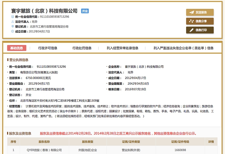Click shareholder QYER控股（香港）有限公司
Screen dimensions: 225x154
pos(44,150)
